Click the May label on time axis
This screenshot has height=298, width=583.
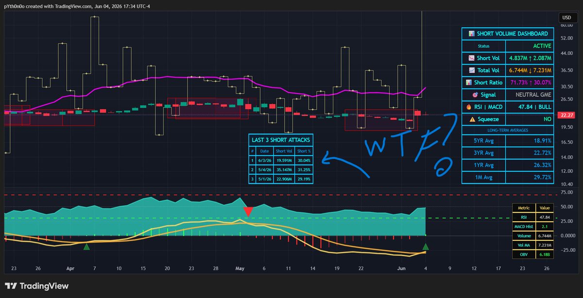(240, 267)
